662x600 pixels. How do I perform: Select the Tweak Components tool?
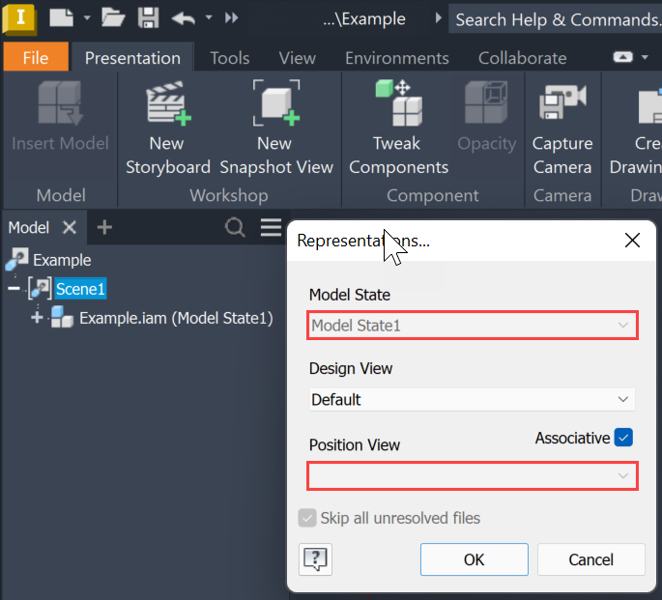point(398,104)
